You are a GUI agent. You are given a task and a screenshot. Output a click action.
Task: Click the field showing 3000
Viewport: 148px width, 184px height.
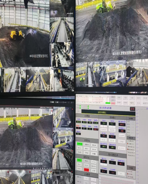point(122,131)
